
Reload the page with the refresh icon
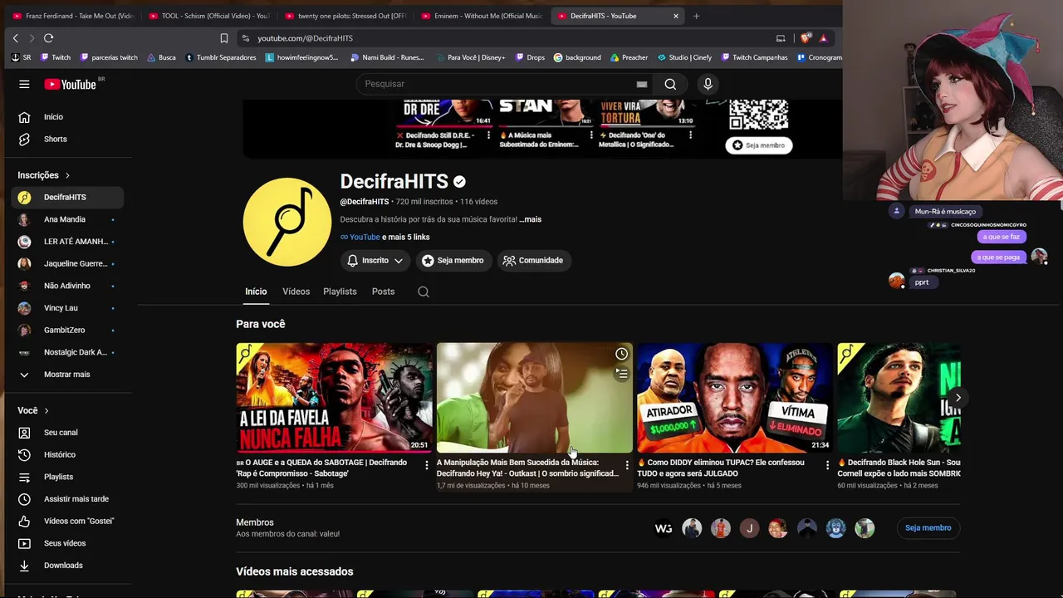[48, 38]
